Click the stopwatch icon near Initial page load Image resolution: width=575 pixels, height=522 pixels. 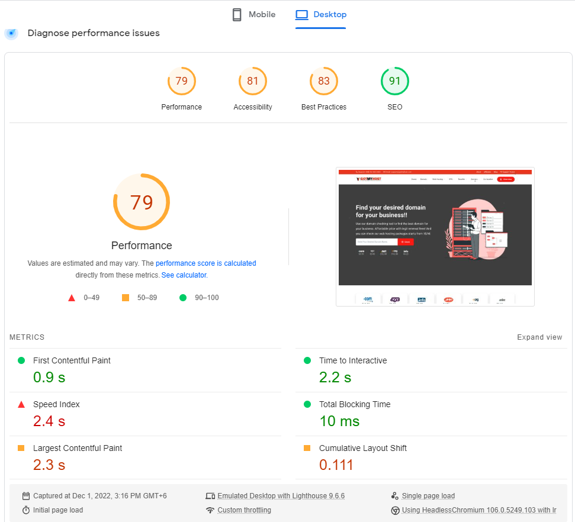26,509
